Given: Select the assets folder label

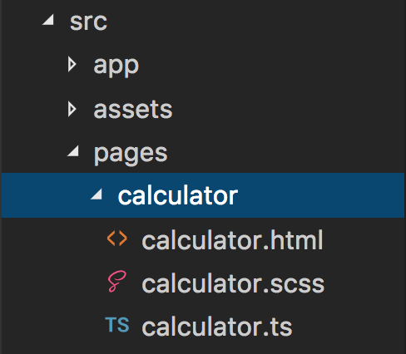Looking at the screenshot, I should [133, 110].
